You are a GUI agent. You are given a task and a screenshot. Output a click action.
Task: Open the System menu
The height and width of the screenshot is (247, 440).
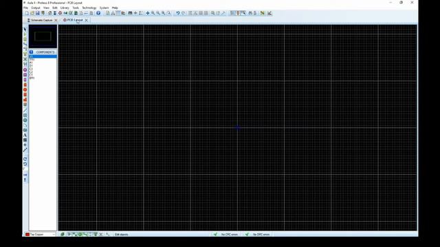pyautogui.click(x=104, y=8)
